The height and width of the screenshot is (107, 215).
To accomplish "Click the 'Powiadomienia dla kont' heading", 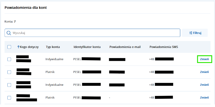I will pyautogui.click(x=26, y=8).
